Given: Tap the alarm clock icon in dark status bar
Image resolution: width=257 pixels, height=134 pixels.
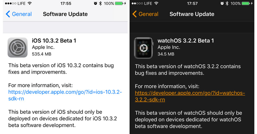Looking at the screenshot, I should pos(222,3).
